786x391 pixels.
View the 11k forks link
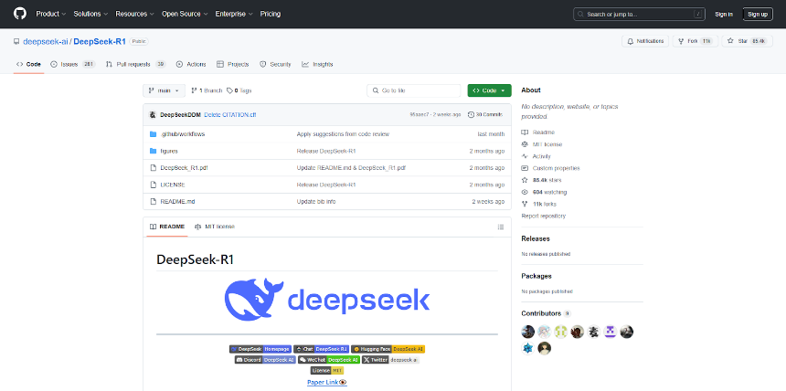click(539, 204)
